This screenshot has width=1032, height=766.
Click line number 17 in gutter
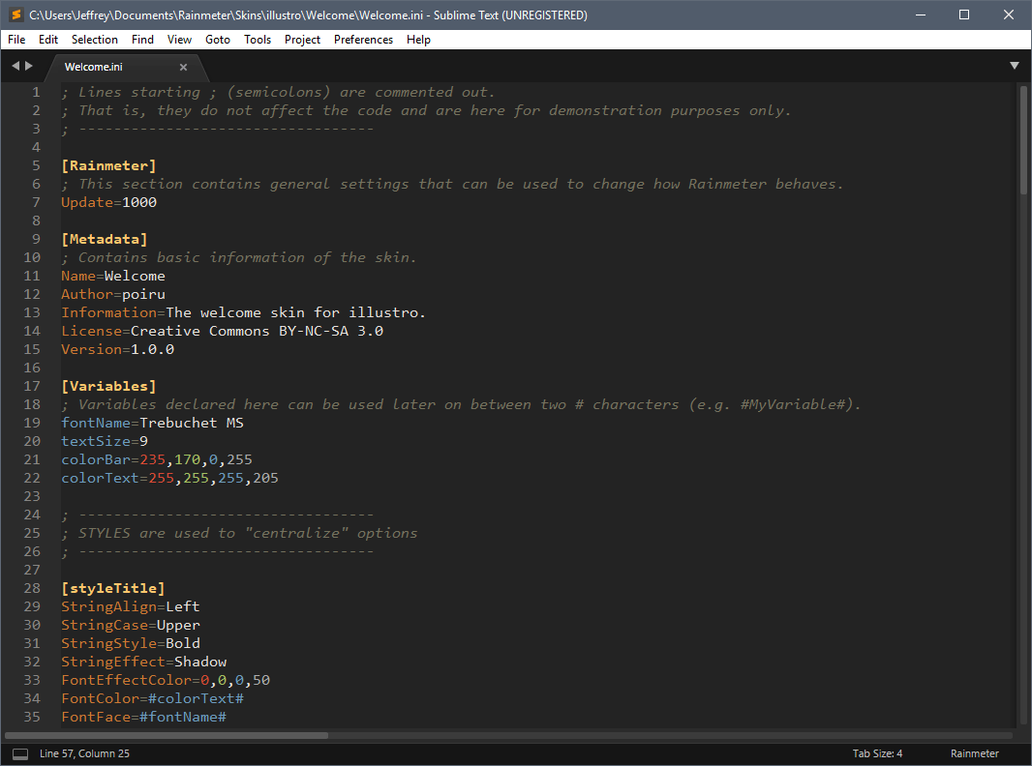click(x=32, y=387)
